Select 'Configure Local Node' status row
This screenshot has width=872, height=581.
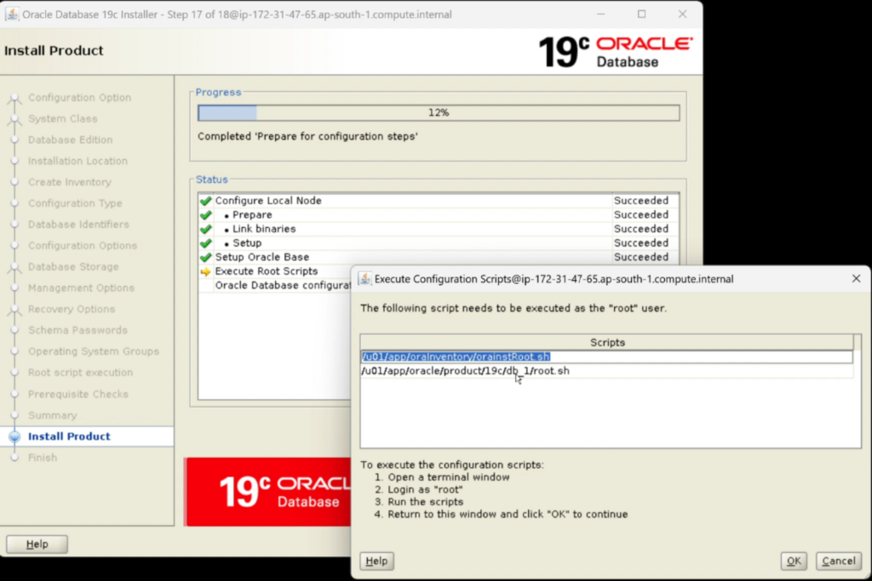439,201
